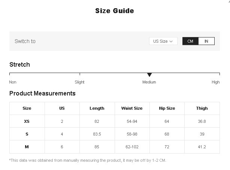Click the 54-94 waist value for XS
This screenshot has width=230, height=170.
click(x=132, y=121)
